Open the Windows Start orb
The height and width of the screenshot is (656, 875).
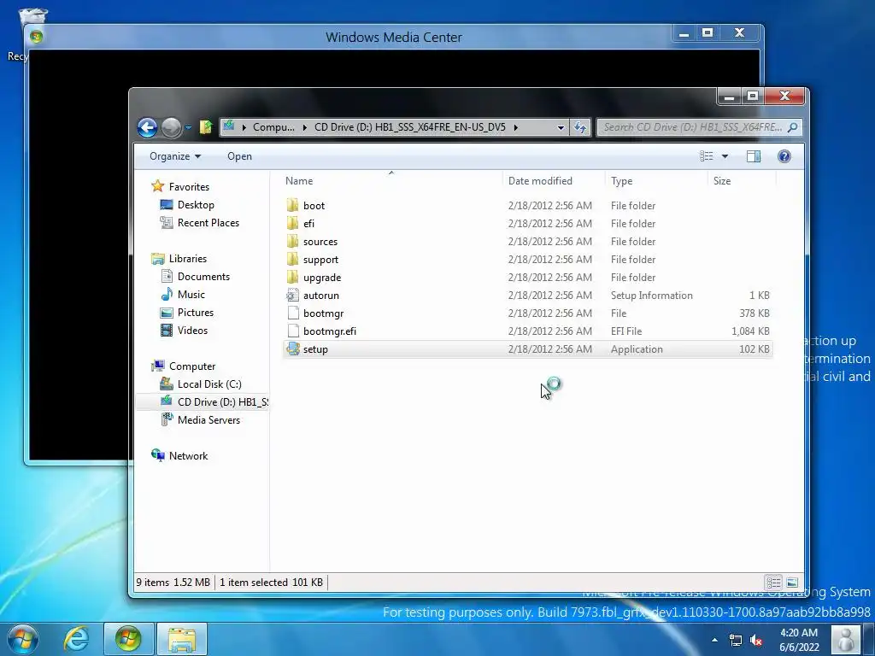click(x=23, y=638)
